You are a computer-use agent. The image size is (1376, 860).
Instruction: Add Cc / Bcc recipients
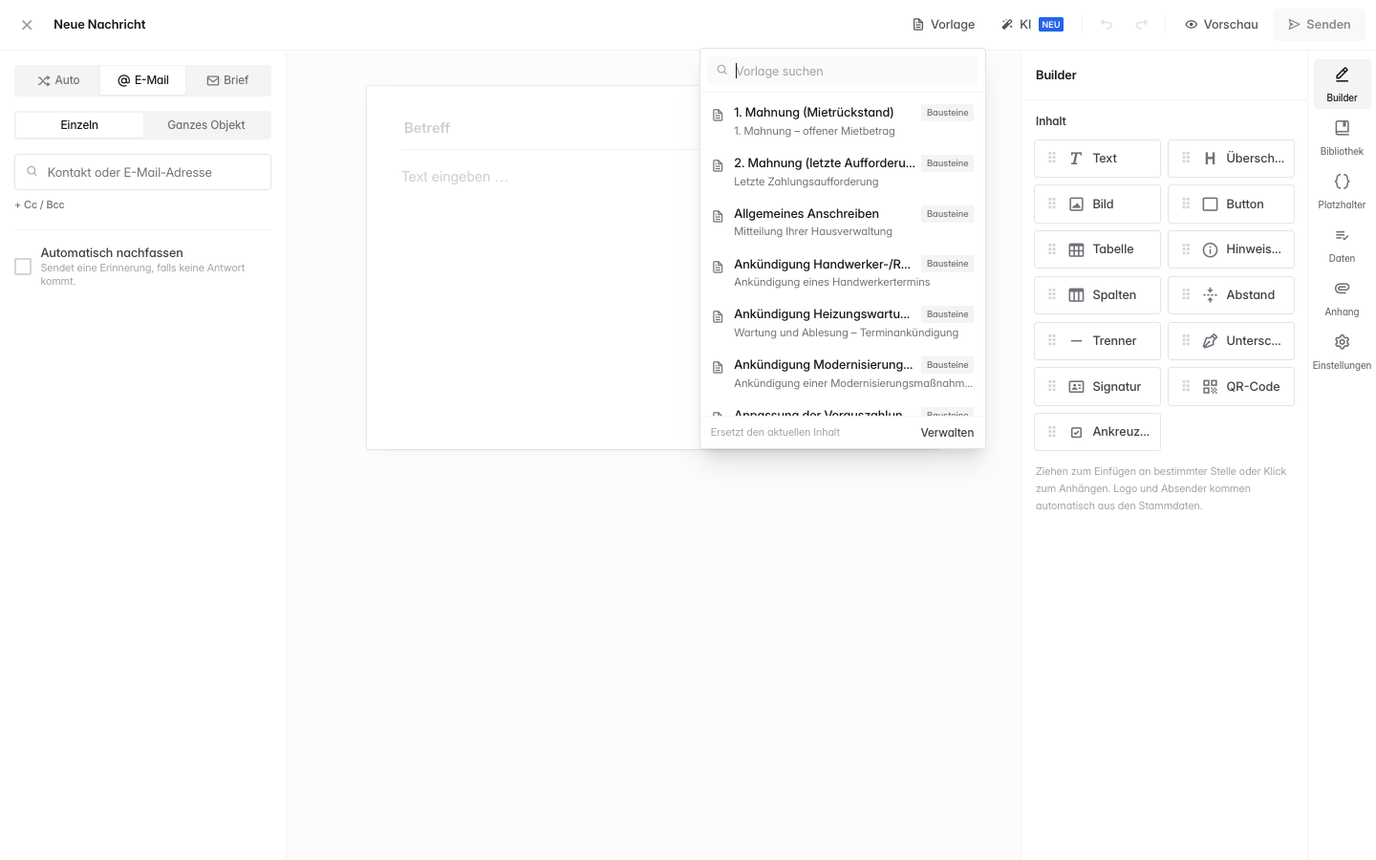pos(40,204)
